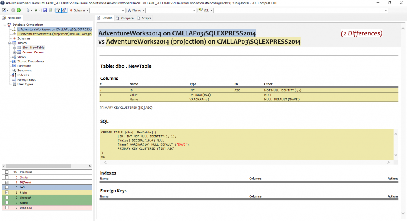
Task: Open the Scripts tab
Action: pos(143,18)
